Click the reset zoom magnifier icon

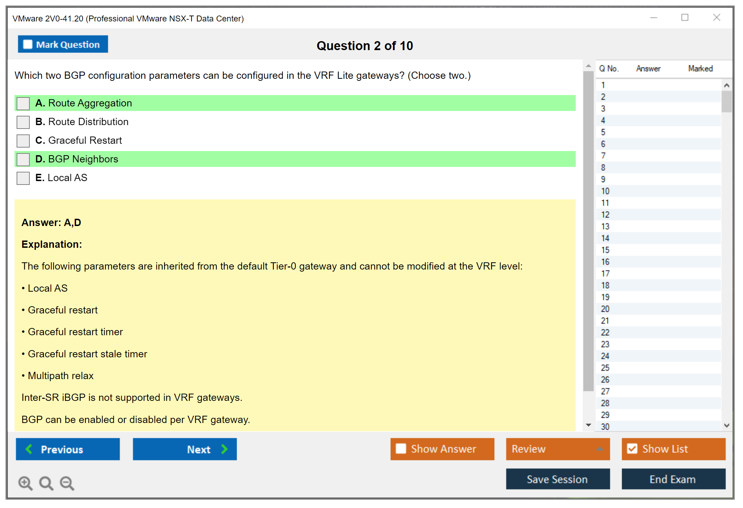[x=46, y=483]
